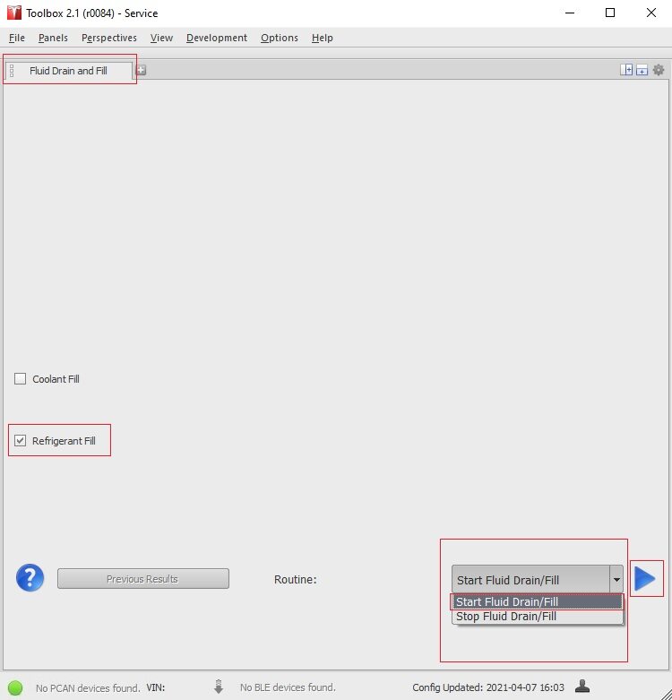Enable the Coolant Fill checkbox
The width and height of the screenshot is (672, 700).
coord(21,379)
